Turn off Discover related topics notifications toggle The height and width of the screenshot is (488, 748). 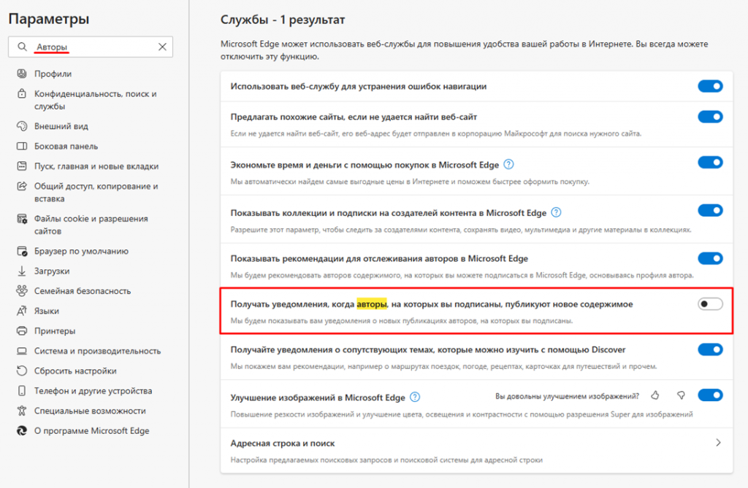(x=709, y=349)
